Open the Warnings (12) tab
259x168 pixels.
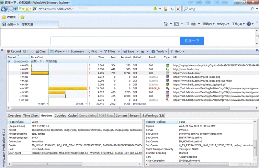pyautogui.click(x=154, y=116)
